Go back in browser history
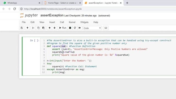Screen dimensions: 176x99 4,9
